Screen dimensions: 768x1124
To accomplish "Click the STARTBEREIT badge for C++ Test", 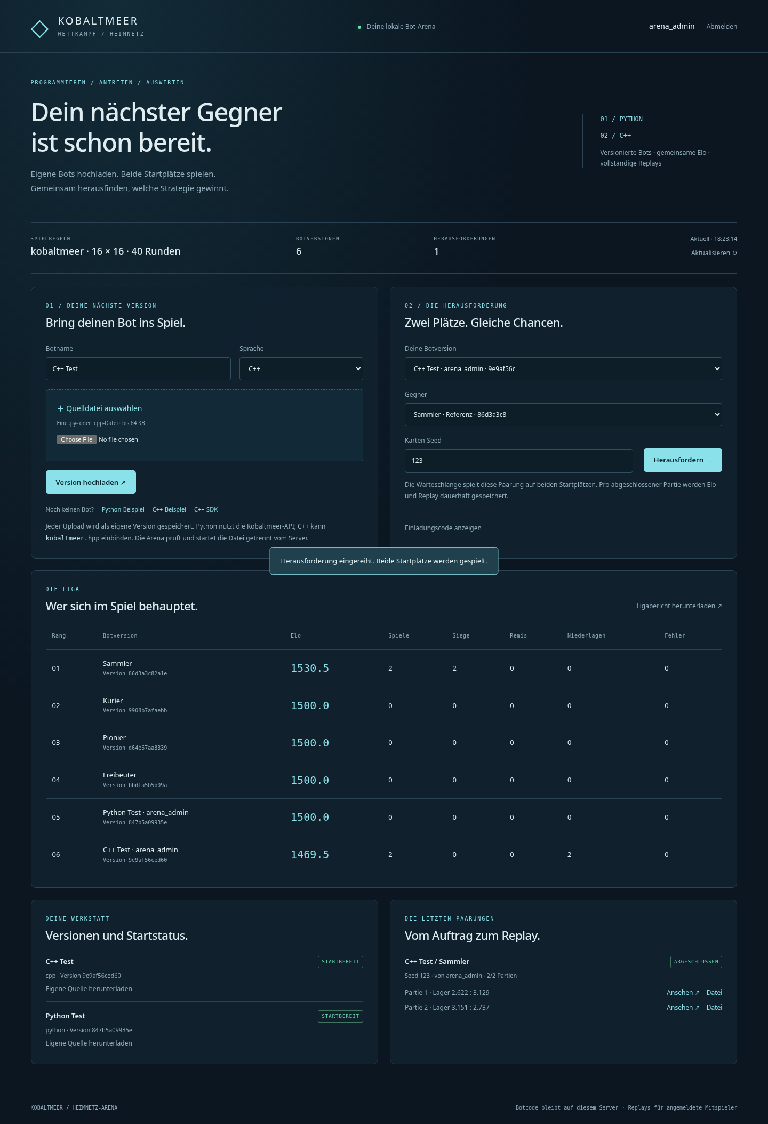I will [x=340, y=962].
